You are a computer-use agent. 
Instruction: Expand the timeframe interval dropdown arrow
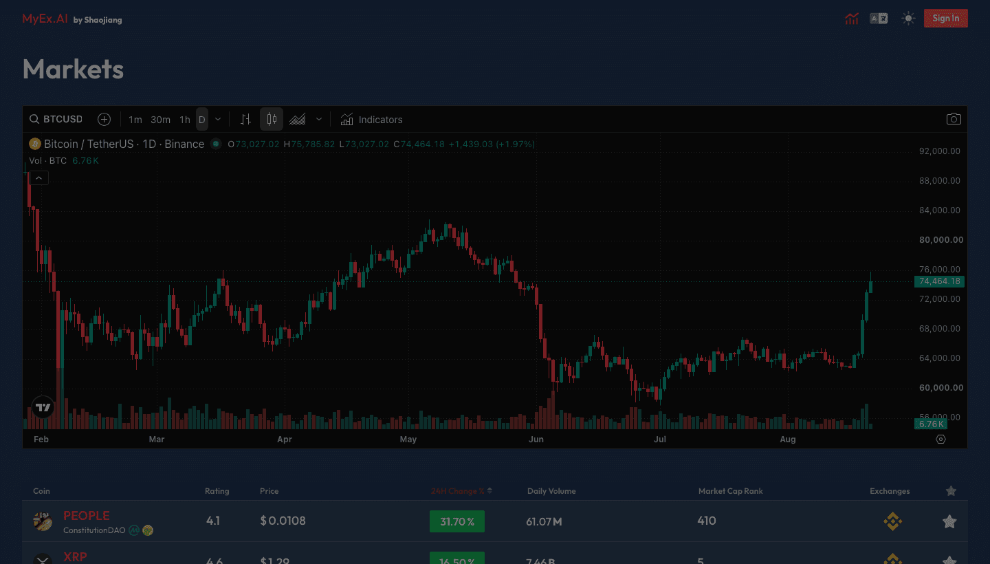pos(218,119)
